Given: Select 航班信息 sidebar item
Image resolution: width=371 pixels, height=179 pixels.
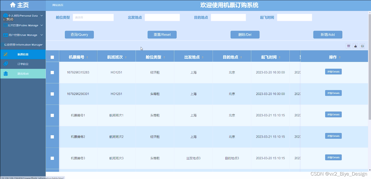Looking at the screenshot, I should pos(23,54).
